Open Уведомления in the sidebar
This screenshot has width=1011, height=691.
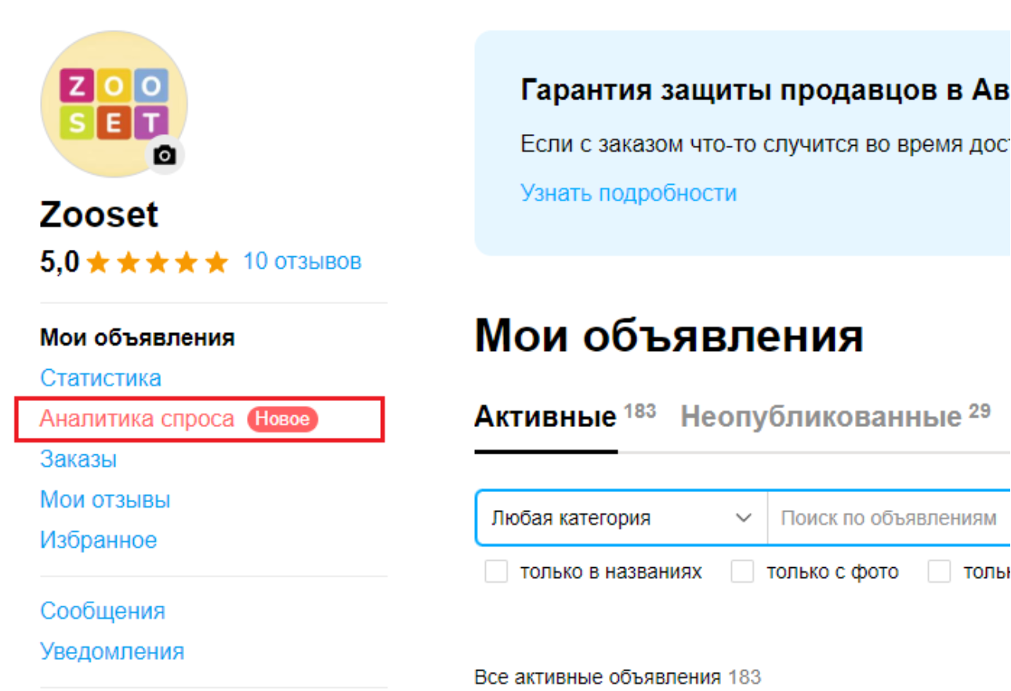click(x=112, y=652)
